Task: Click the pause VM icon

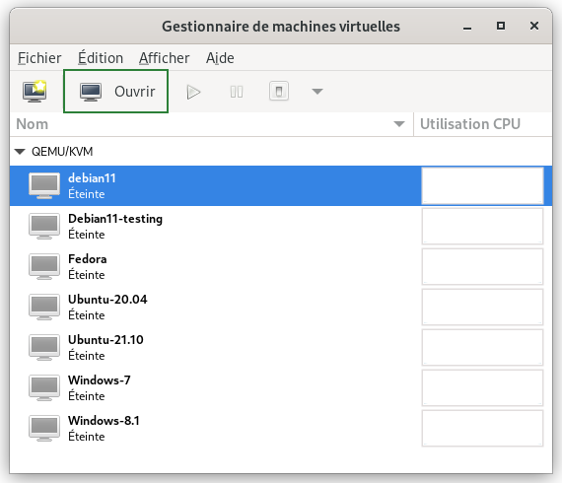Action: click(x=237, y=92)
